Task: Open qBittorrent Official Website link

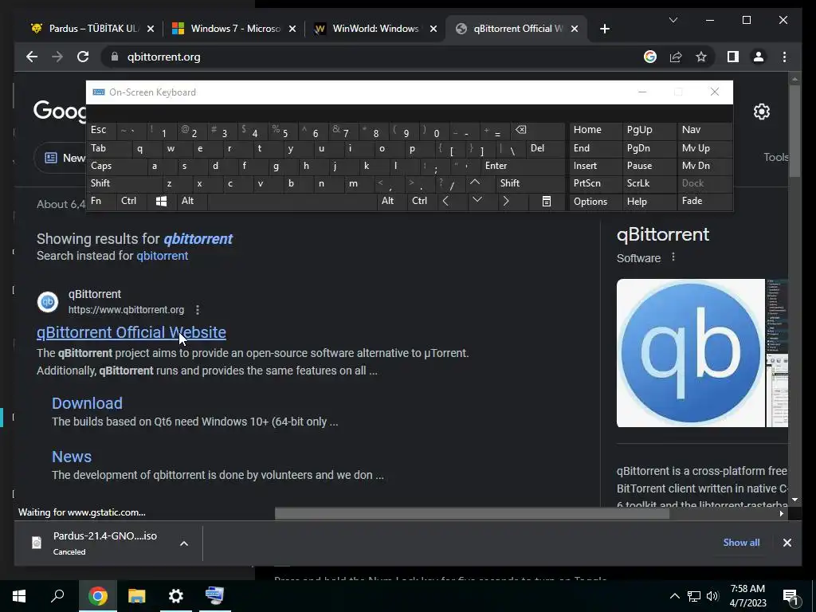Action: pyautogui.click(x=131, y=332)
